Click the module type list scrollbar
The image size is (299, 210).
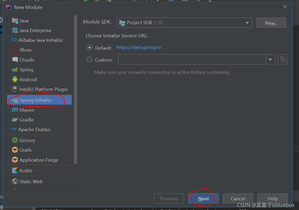click(75, 90)
